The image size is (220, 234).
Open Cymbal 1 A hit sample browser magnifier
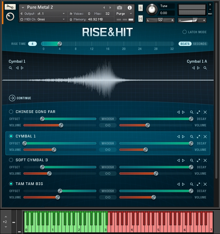[205, 68]
